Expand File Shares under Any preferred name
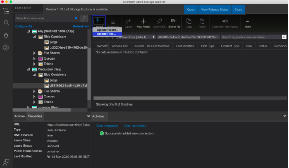The image size is (289, 168). (34, 53)
